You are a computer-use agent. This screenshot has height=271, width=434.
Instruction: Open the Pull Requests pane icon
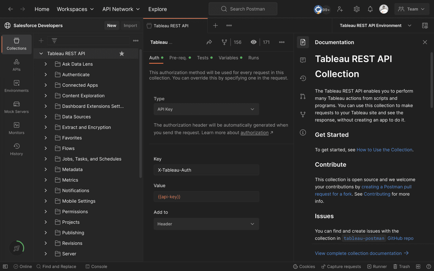point(303,96)
